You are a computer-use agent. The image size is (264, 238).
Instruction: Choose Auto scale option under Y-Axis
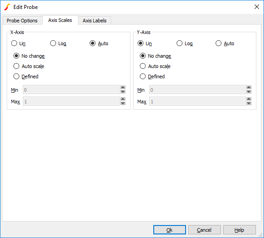click(155, 66)
